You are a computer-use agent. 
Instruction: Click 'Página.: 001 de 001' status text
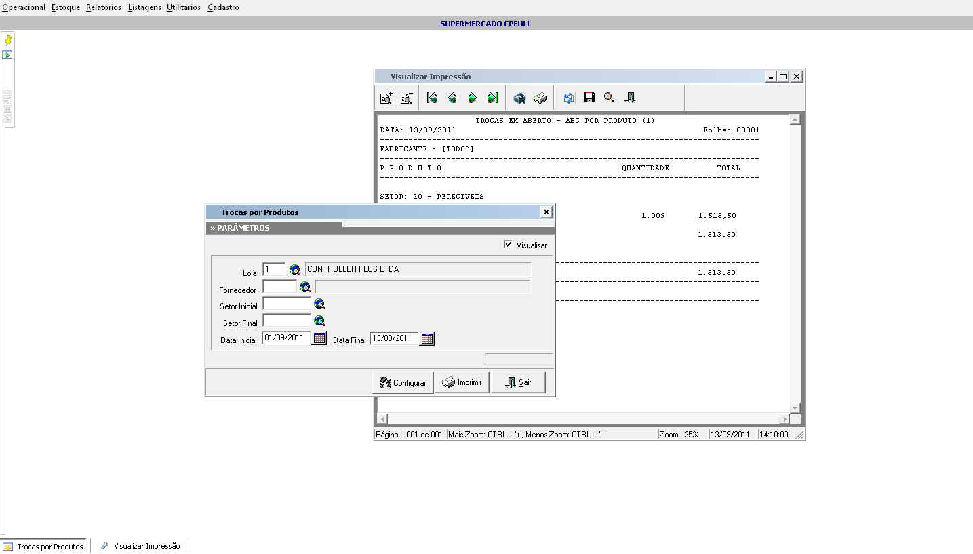[410, 435]
